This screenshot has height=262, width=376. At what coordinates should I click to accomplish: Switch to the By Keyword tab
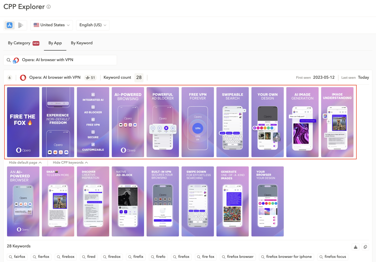pyautogui.click(x=82, y=43)
